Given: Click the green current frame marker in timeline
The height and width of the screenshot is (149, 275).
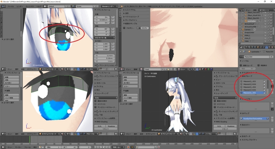Looking at the screenshot, I should (30, 139).
